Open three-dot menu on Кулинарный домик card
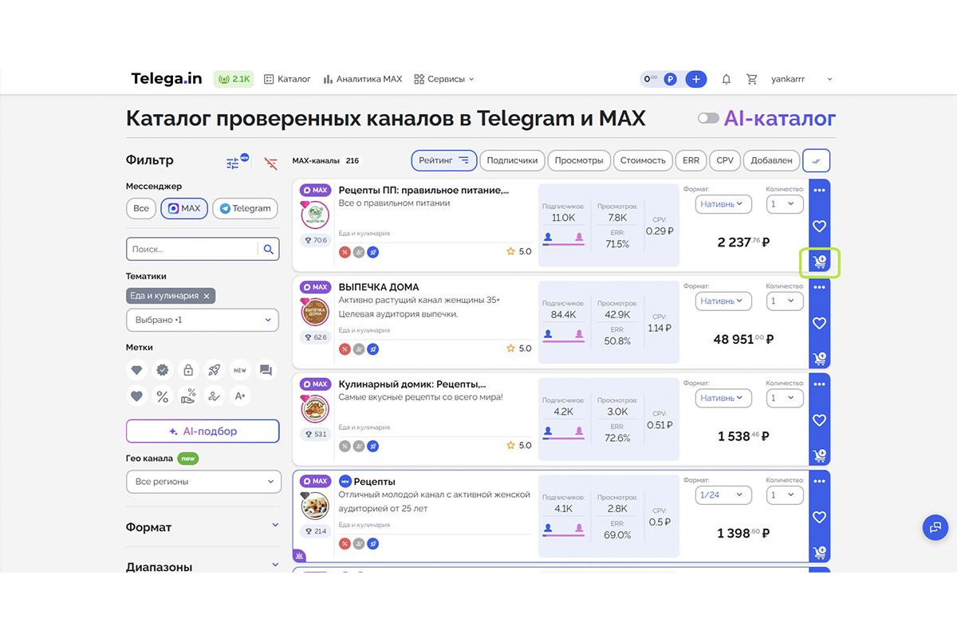The height and width of the screenshot is (638, 957). 819,384
